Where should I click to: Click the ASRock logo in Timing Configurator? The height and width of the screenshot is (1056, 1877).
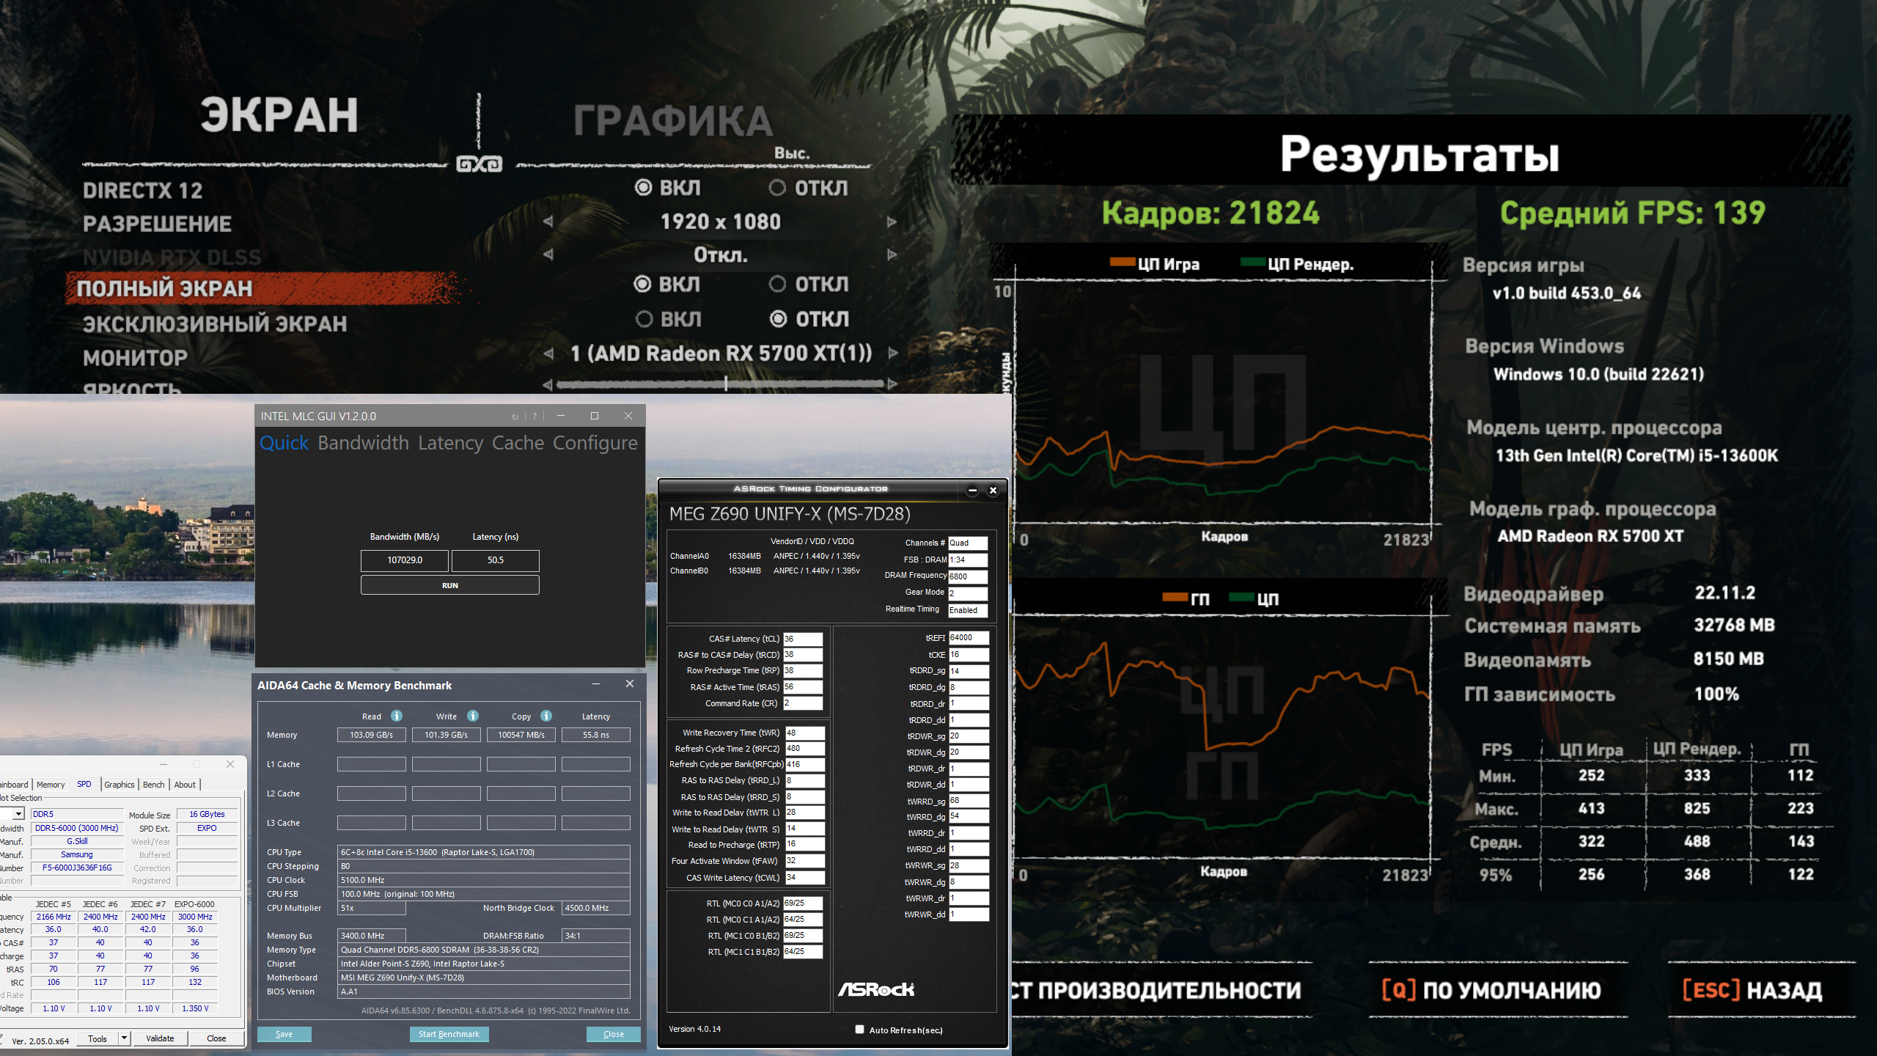[876, 989]
